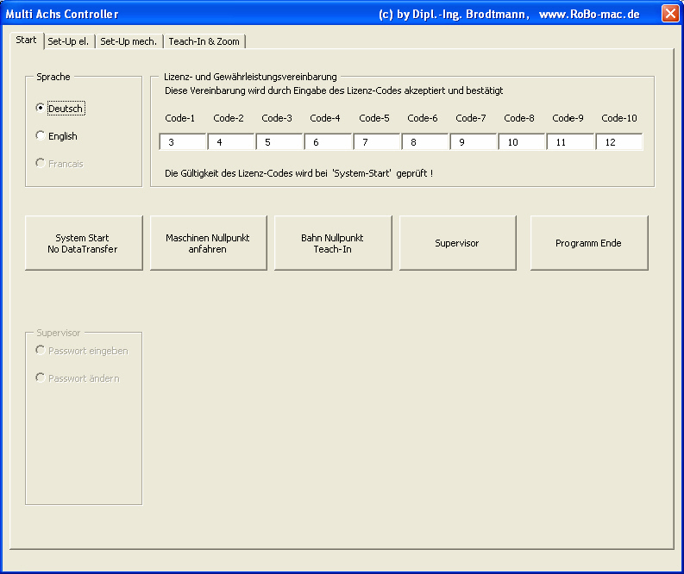Click the Programm Ende button
Screen dimensions: 684x574
tap(588, 243)
